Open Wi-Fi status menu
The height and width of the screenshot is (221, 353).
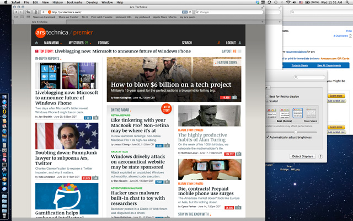[x=288, y=2]
